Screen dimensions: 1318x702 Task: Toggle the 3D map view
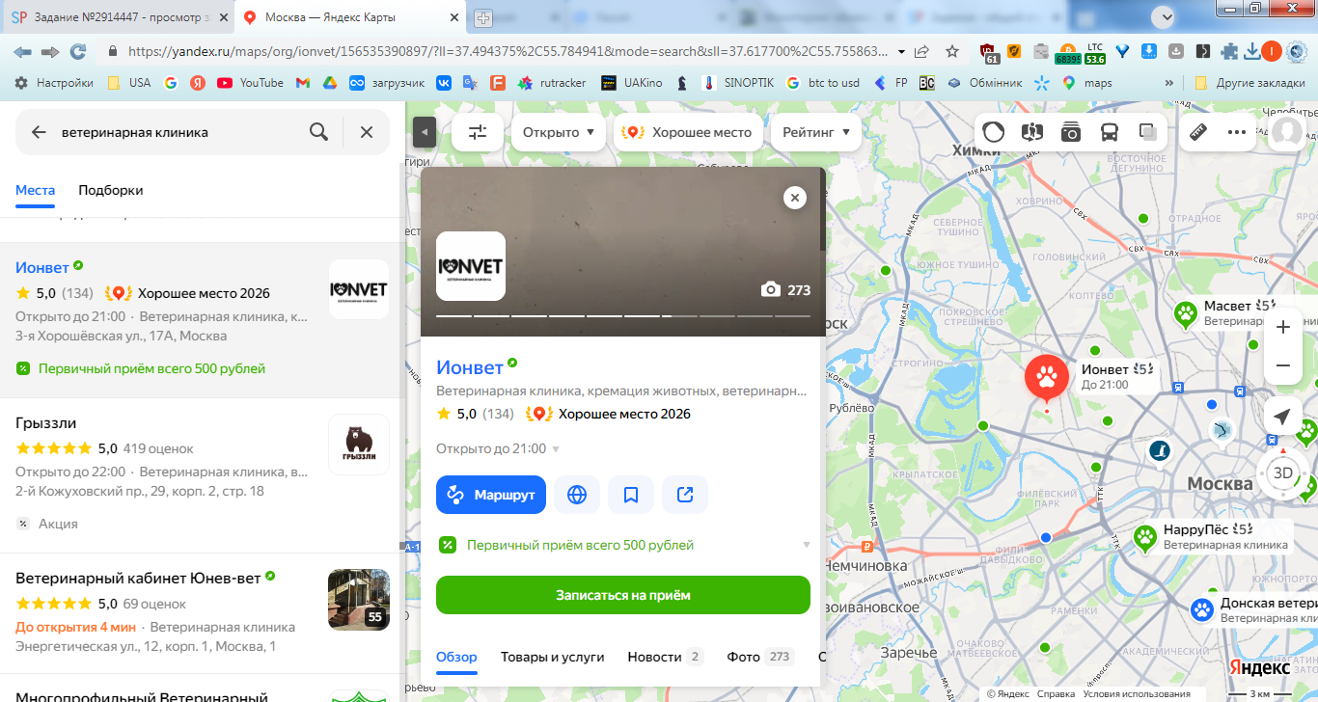pos(1283,472)
